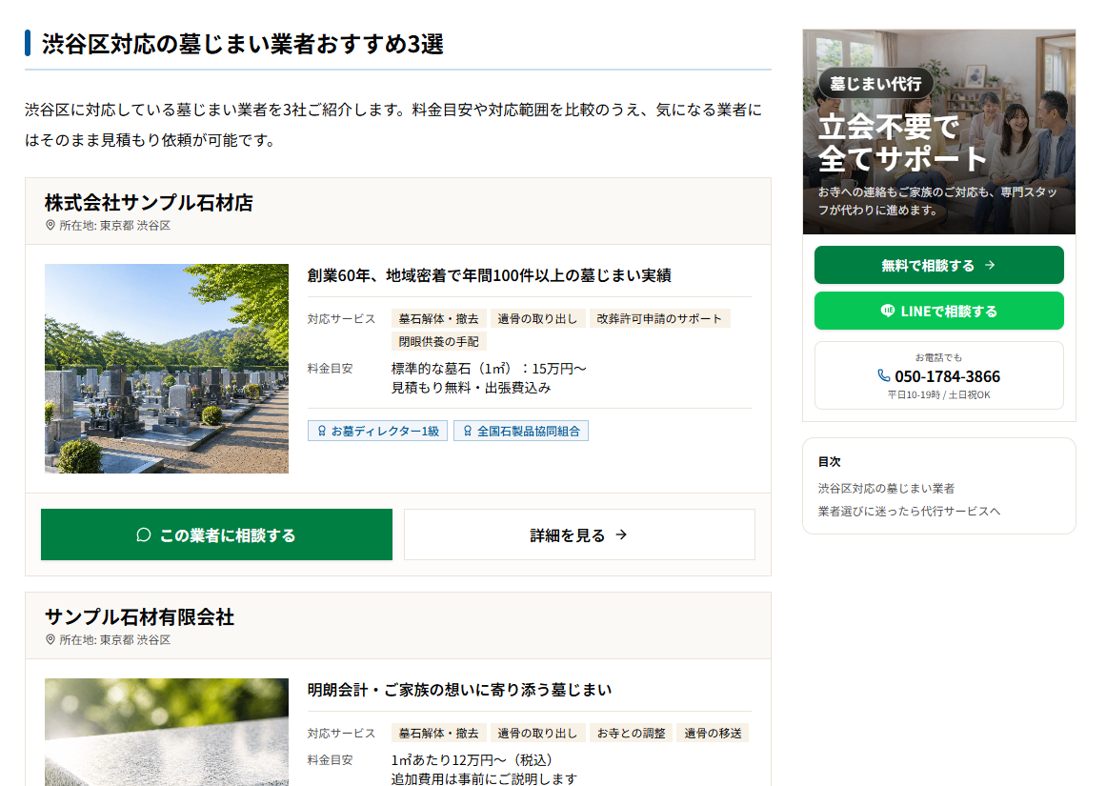This screenshot has height=786, width=1106.
Task: Click the 立会不要で全てサポート banner headline
Action: click(901, 143)
